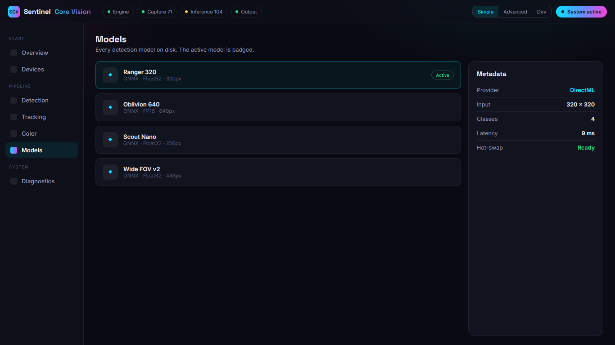Open the Diagnostics page

[41, 181]
